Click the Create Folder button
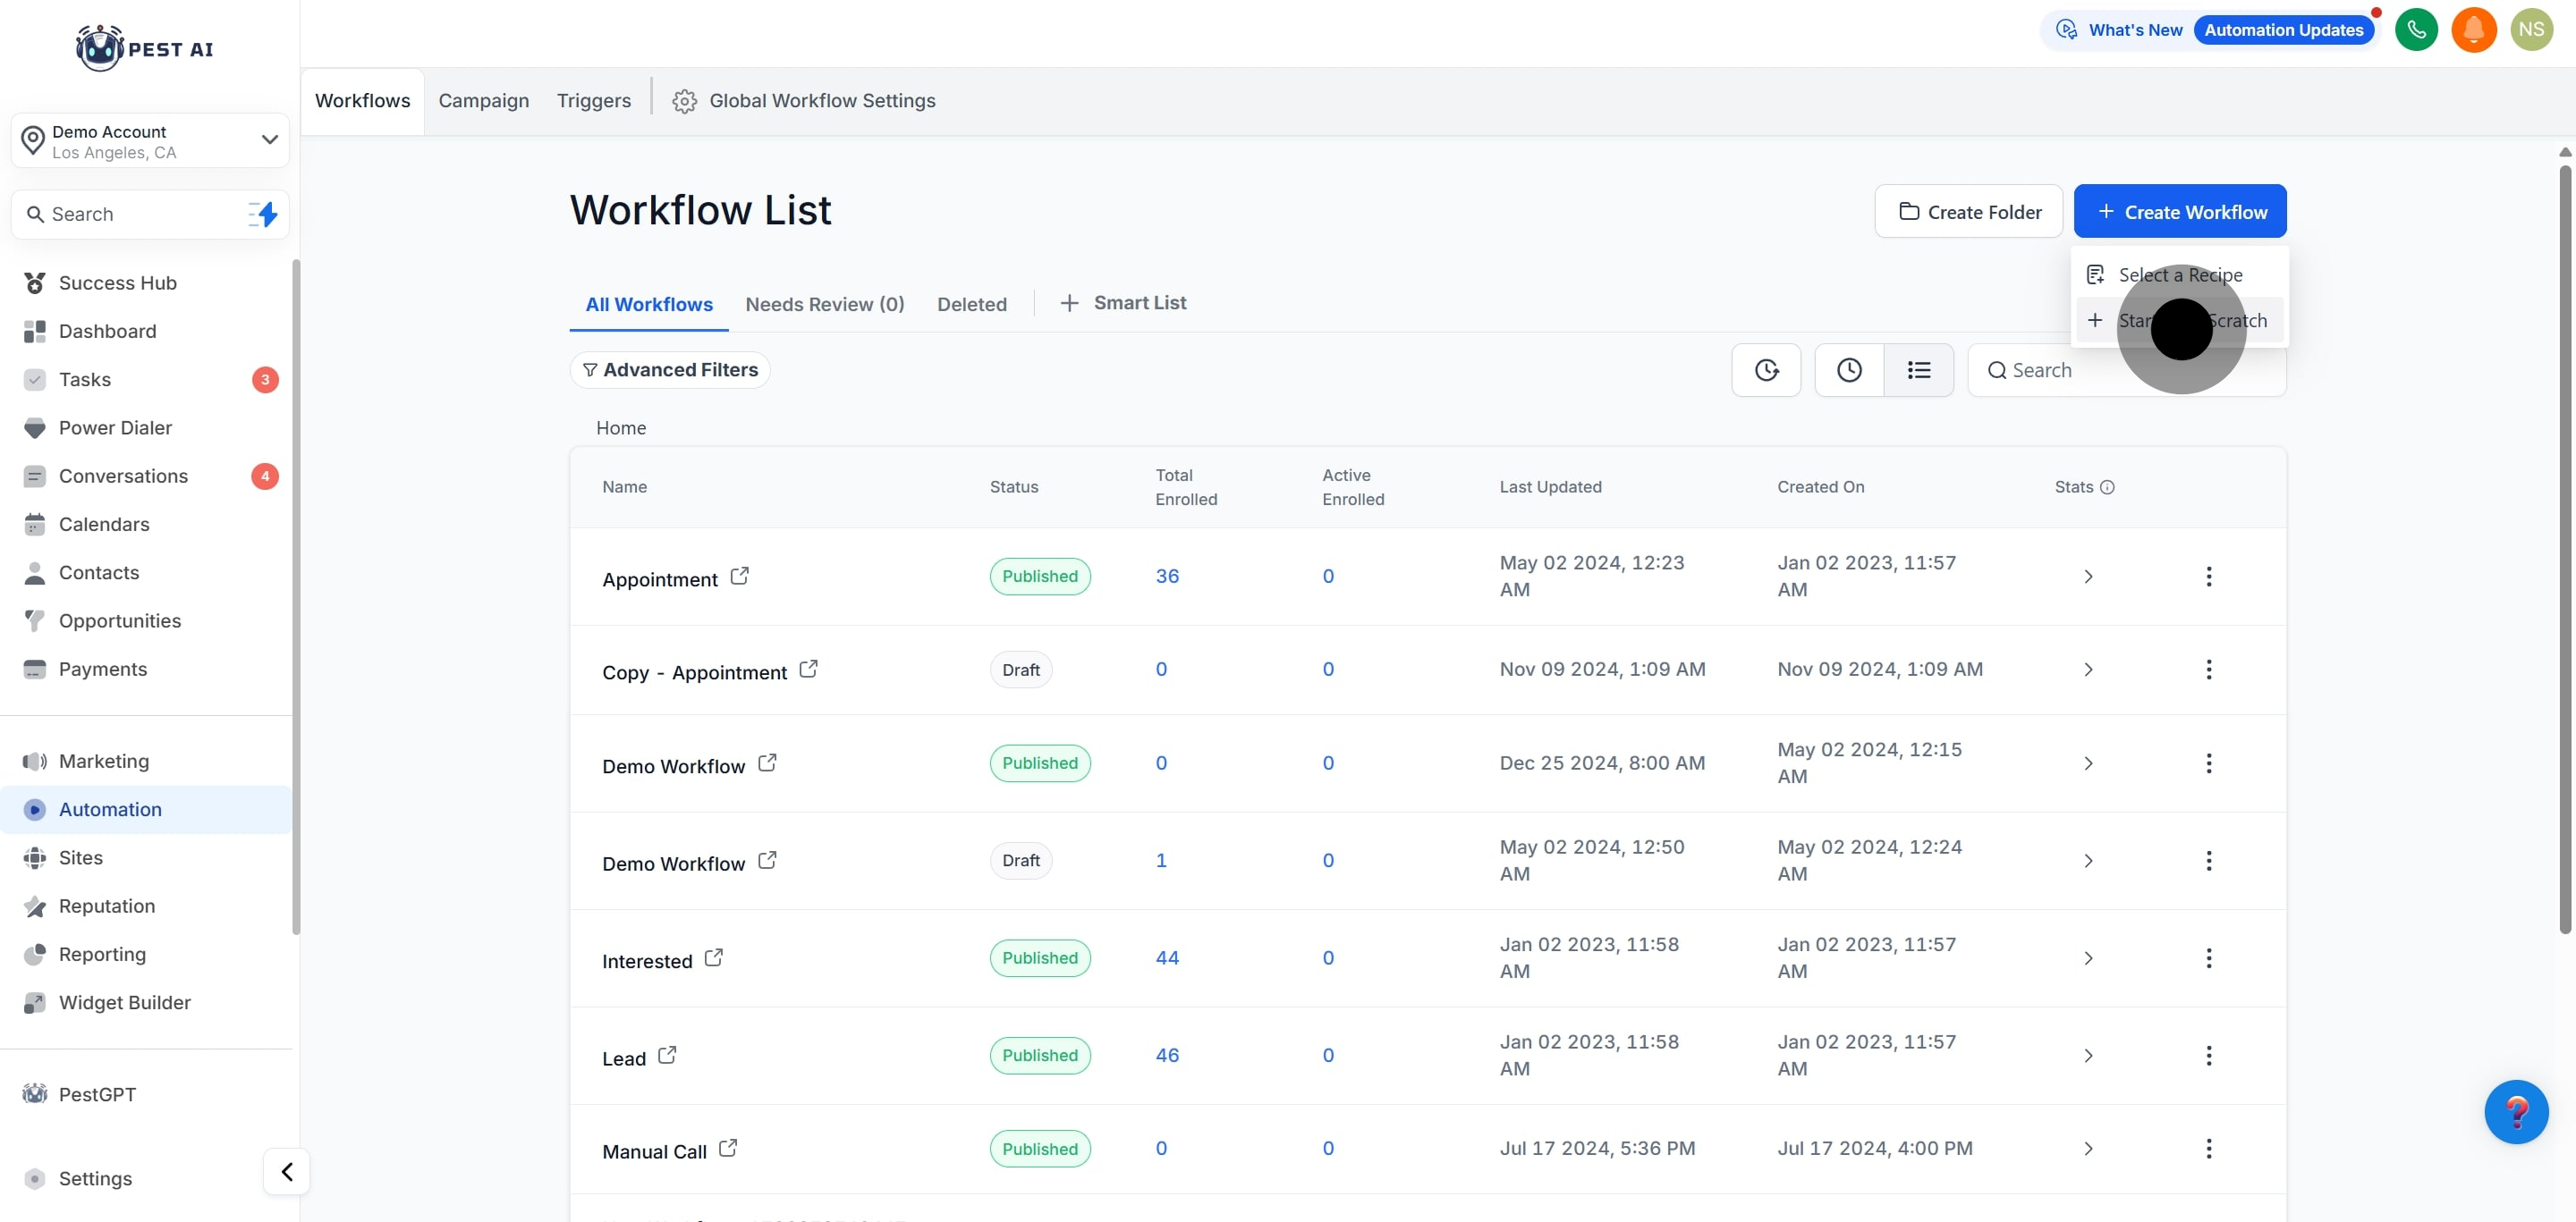This screenshot has height=1222, width=2576. [1968, 212]
